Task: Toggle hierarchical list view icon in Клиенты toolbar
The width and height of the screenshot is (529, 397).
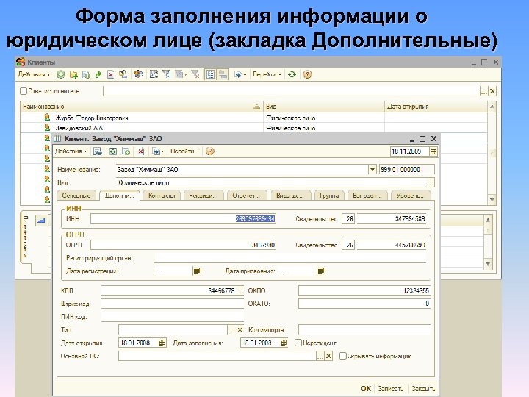Action: [211, 74]
